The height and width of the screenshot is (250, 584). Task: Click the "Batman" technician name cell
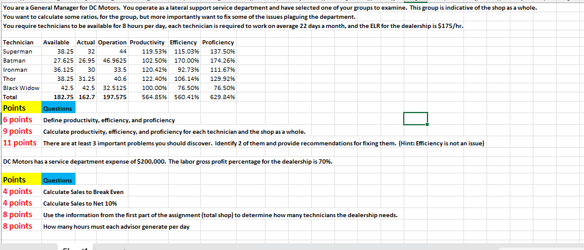pos(21,60)
